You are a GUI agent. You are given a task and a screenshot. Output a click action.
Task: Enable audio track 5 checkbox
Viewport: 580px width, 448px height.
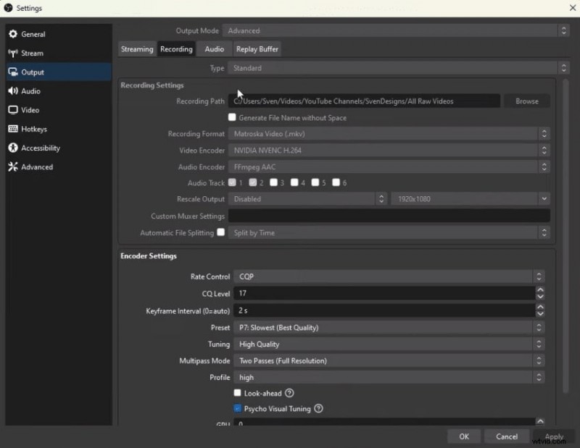tap(315, 182)
